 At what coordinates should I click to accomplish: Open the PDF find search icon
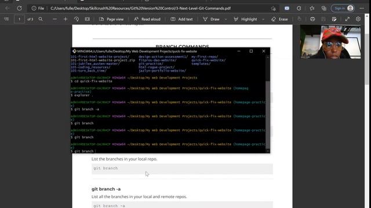click(x=41, y=19)
